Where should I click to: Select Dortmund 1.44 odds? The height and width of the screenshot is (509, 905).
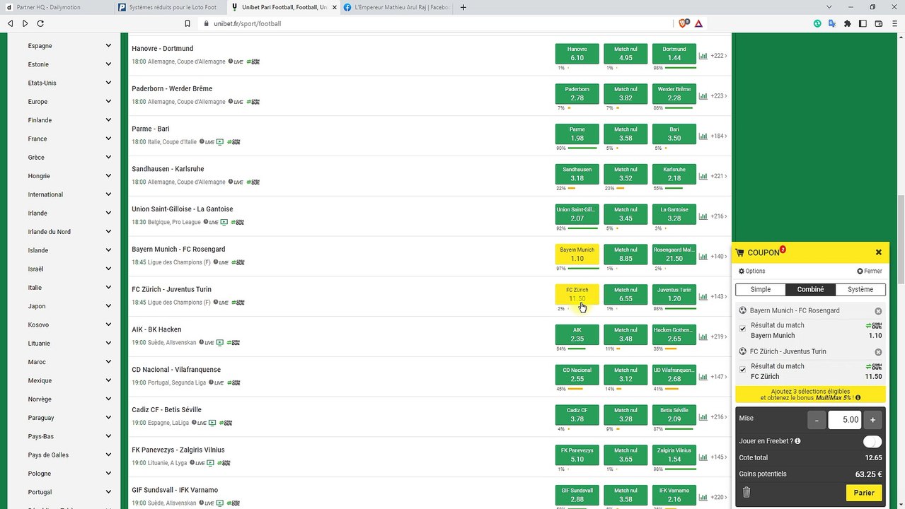(x=674, y=54)
